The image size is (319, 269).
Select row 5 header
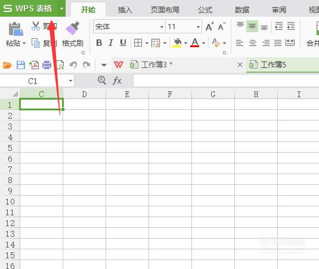point(10,148)
